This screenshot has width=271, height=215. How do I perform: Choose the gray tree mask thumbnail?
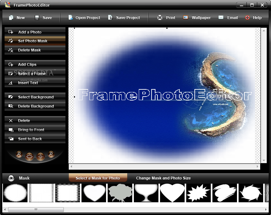120,193
